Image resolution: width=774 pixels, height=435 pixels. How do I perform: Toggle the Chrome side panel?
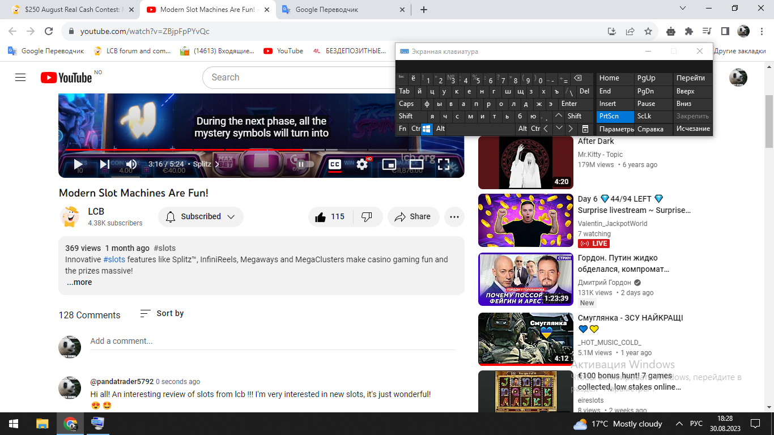point(725,31)
